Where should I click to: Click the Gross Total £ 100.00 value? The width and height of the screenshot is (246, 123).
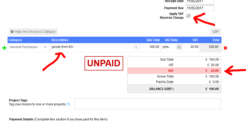coord(212,76)
